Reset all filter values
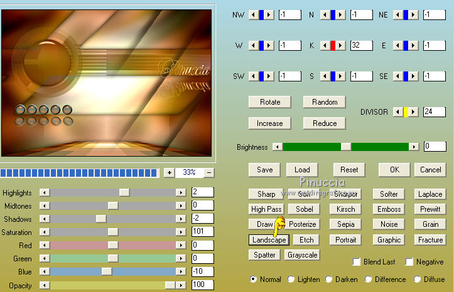The height and width of the screenshot is (292, 454). (x=349, y=170)
